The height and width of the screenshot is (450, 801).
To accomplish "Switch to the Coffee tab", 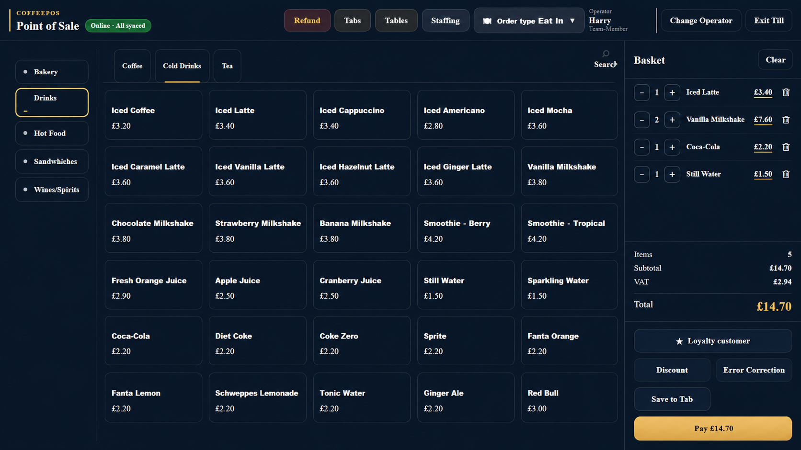I will pyautogui.click(x=132, y=66).
